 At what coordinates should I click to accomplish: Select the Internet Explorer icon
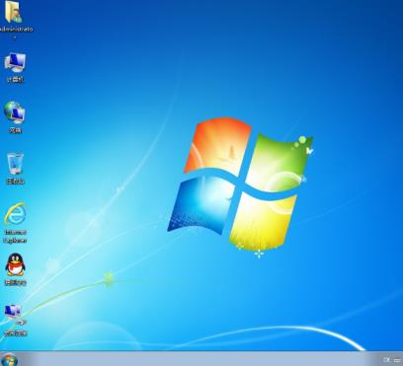pos(15,214)
